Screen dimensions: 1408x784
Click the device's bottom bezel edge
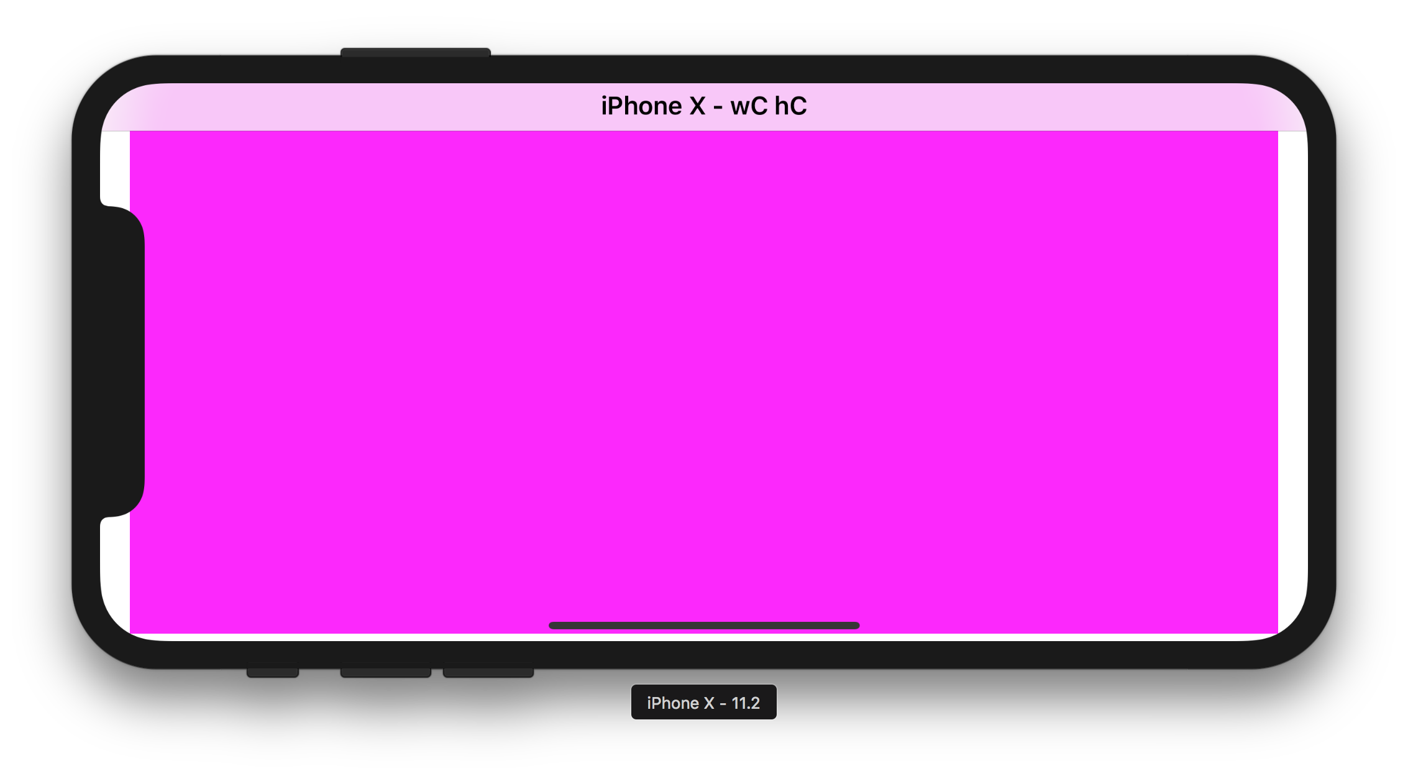703,655
